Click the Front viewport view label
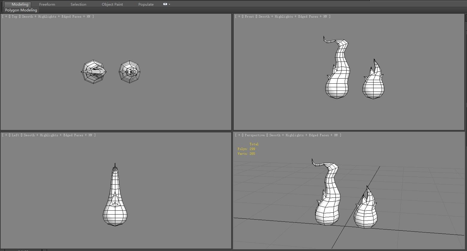Image resolution: width=467 pixels, height=251 pixels. (x=249, y=17)
